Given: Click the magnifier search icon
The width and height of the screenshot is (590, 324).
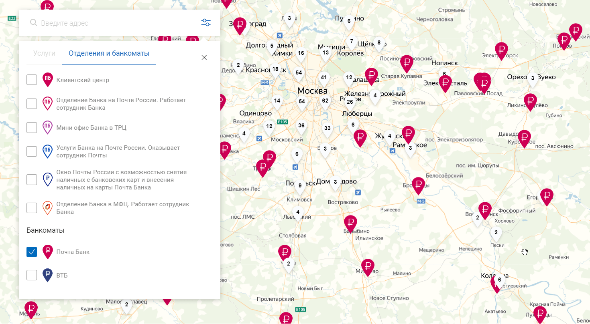Looking at the screenshot, I should point(33,23).
